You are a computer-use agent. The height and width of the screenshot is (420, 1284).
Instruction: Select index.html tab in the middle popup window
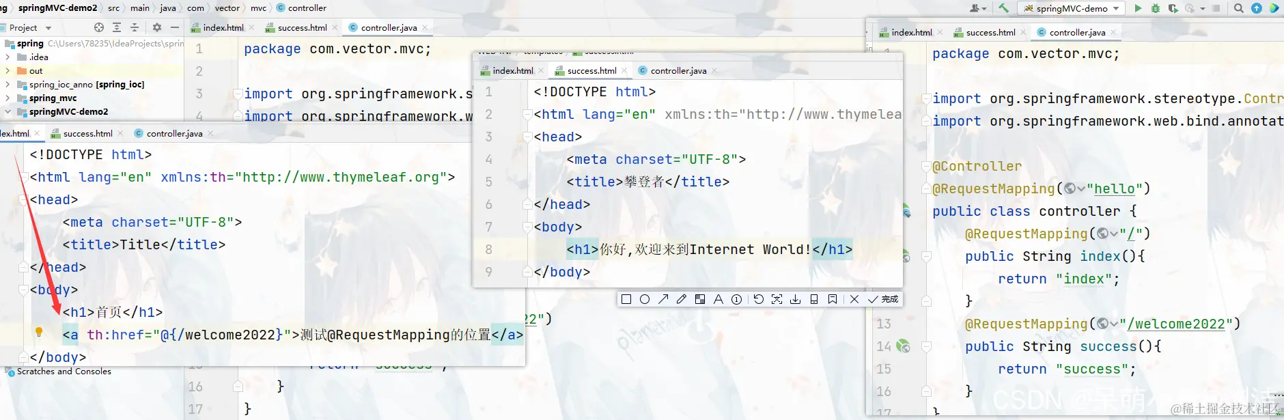pyautogui.click(x=513, y=71)
